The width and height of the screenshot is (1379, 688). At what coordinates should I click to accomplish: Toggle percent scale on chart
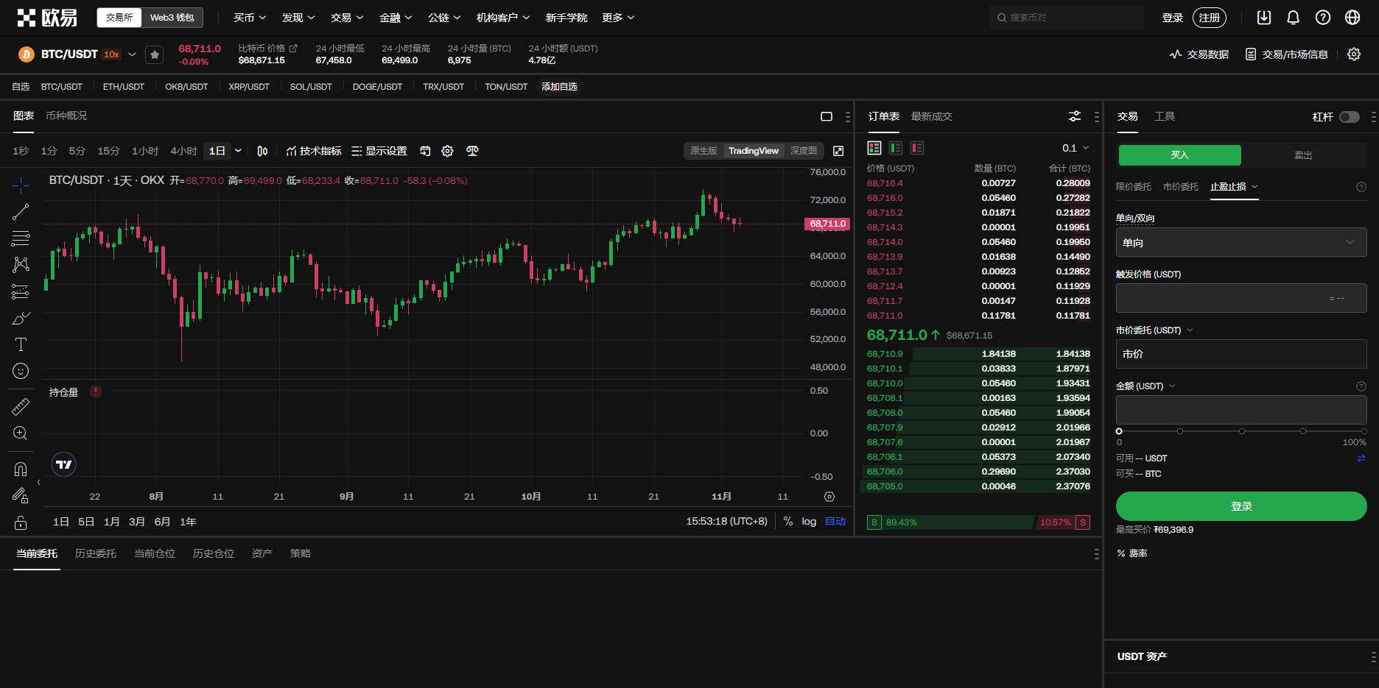click(788, 521)
